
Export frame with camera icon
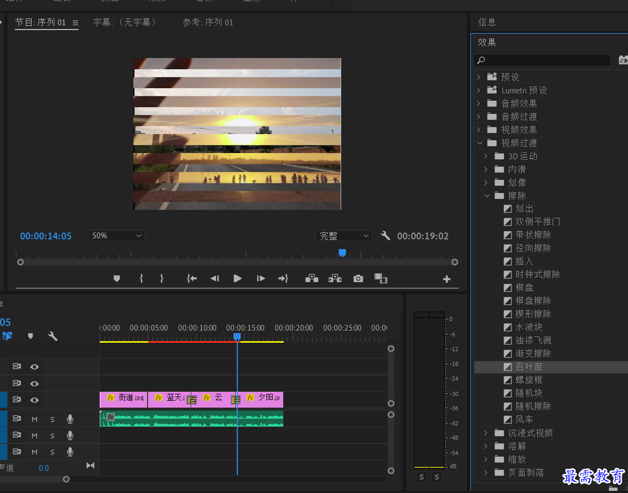click(358, 278)
